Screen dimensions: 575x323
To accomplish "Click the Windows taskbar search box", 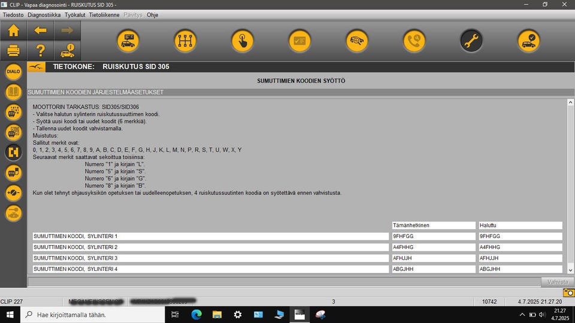I will point(92,315).
